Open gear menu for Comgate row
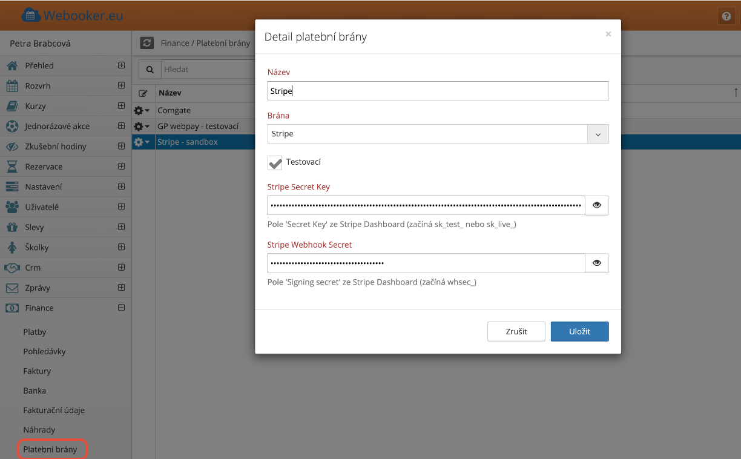Image resolution: width=741 pixels, height=459 pixels. pos(142,111)
